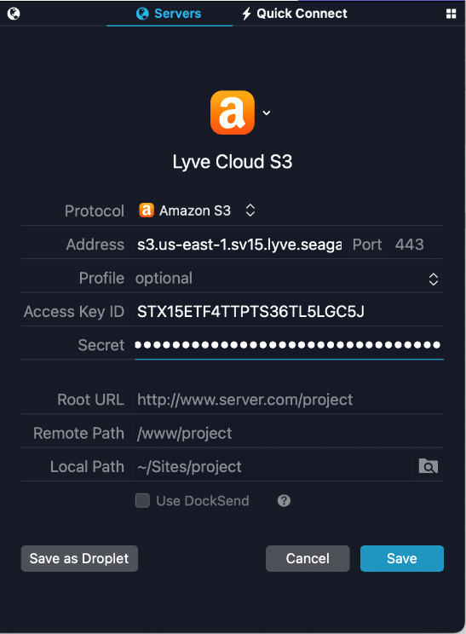Open the Profile optional dropdown arrows

pyautogui.click(x=434, y=279)
